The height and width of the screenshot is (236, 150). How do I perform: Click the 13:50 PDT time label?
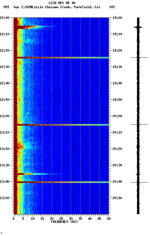(5, 198)
